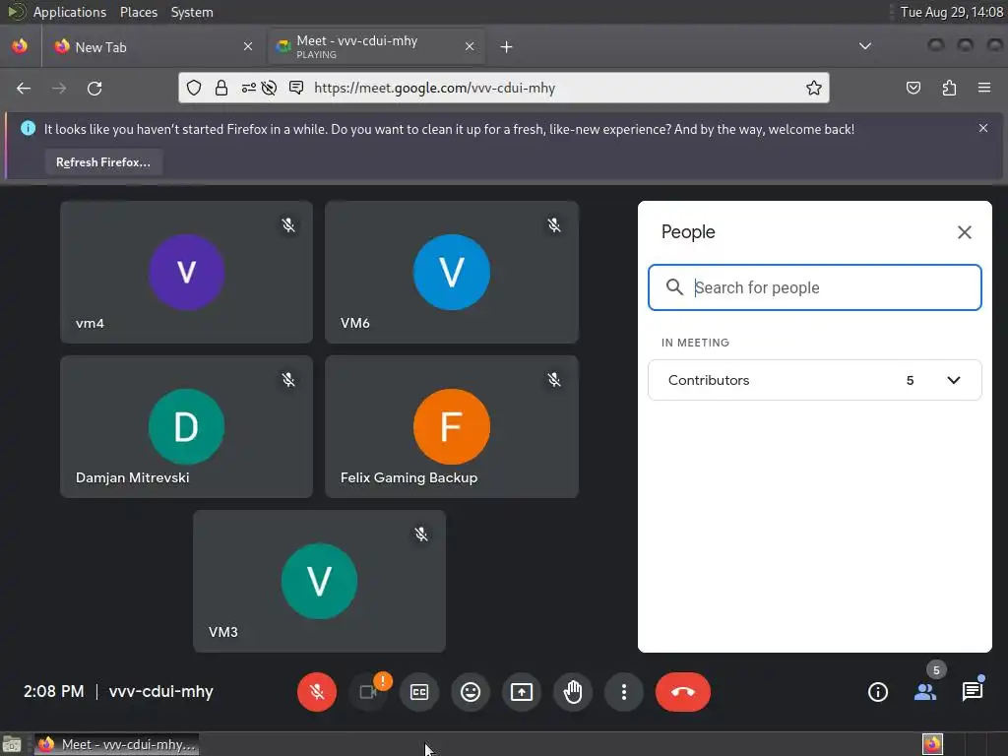Image resolution: width=1008 pixels, height=756 pixels.
Task: Open site permissions icon in URL bar
Action: point(249,88)
